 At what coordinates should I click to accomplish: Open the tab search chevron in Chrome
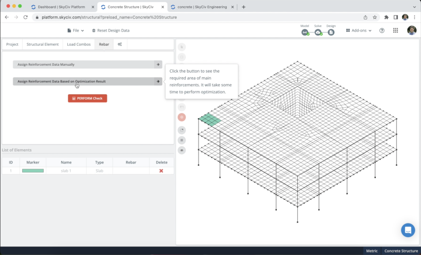414,7
